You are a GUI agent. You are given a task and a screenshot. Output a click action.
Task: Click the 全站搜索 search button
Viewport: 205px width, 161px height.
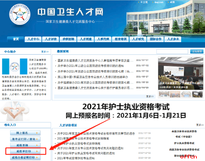tap(197, 51)
